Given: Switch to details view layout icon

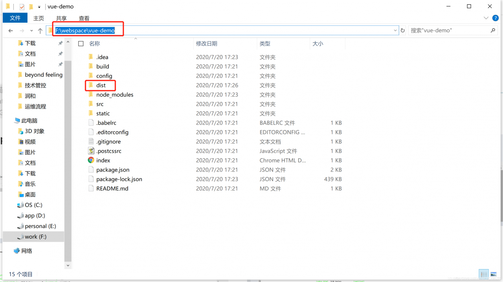Looking at the screenshot, I should (484, 274).
